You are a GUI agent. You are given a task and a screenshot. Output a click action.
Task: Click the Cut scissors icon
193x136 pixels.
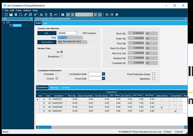point(41,15)
